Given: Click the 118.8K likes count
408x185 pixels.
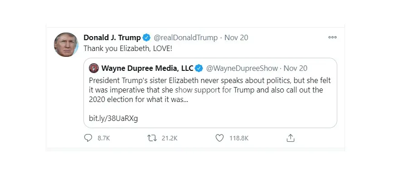Looking at the screenshot, I should point(239,139).
